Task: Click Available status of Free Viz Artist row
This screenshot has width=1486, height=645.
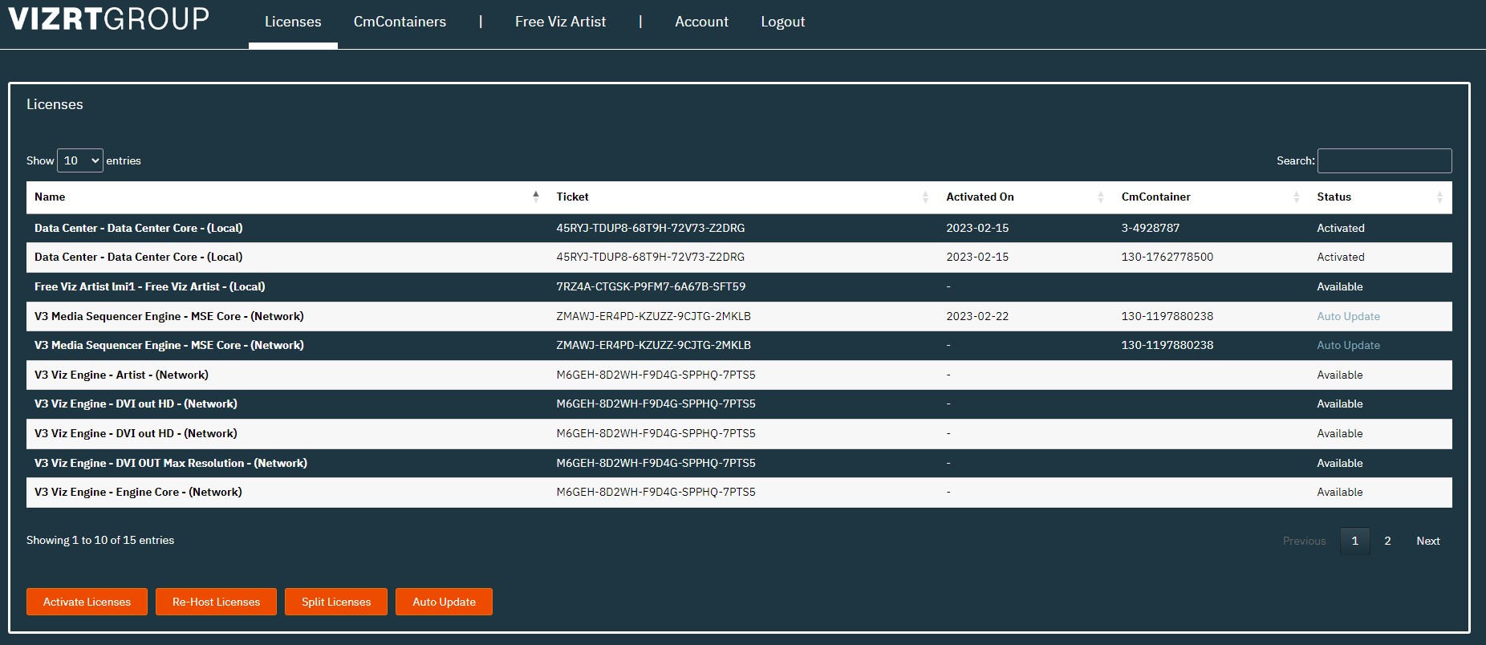Action: 1339,286
